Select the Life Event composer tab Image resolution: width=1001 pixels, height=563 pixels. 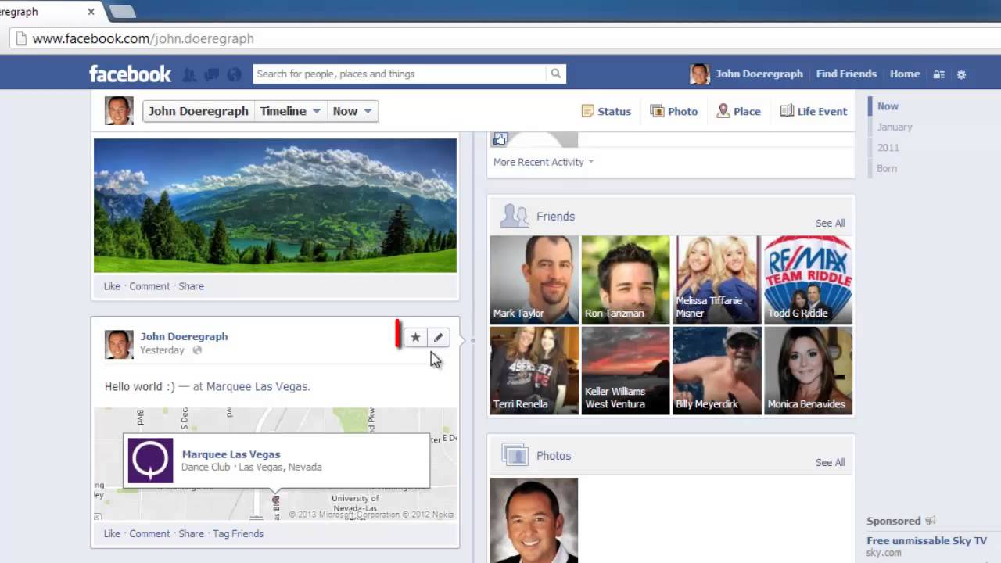(x=813, y=111)
